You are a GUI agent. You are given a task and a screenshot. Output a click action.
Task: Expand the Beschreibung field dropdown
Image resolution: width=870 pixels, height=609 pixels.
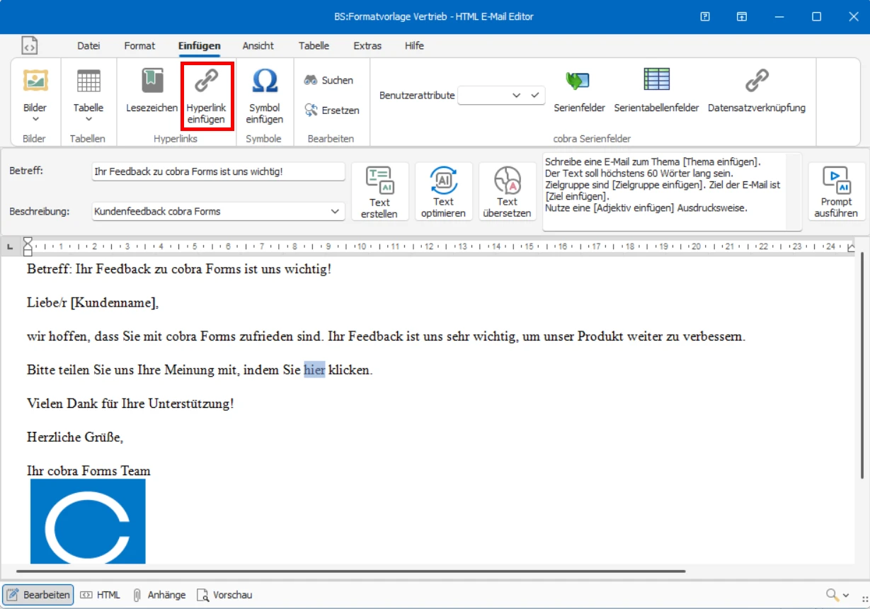pyautogui.click(x=336, y=211)
